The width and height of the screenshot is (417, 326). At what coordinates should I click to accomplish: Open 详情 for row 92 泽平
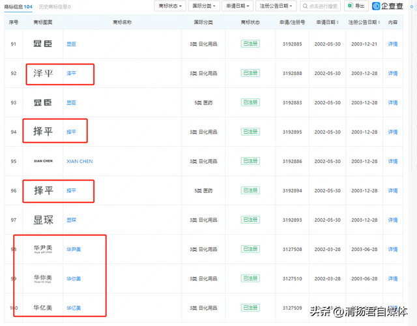click(393, 73)
